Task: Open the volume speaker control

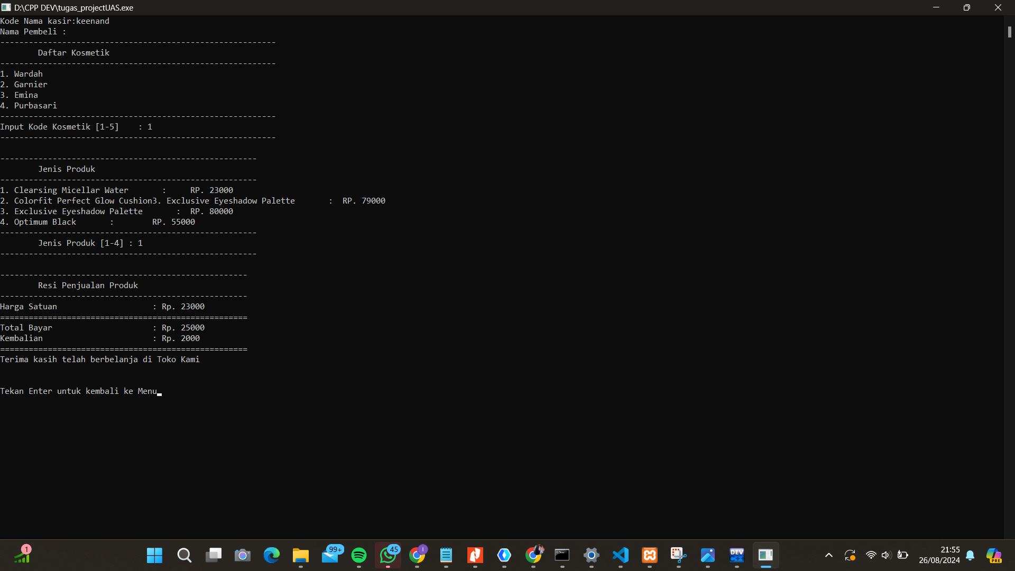Action: (x=886, y=555)
